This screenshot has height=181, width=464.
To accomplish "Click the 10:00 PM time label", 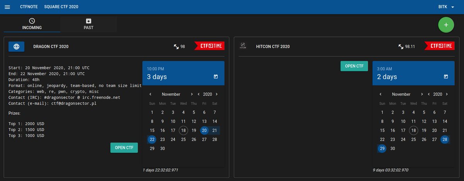I will 155,69.
